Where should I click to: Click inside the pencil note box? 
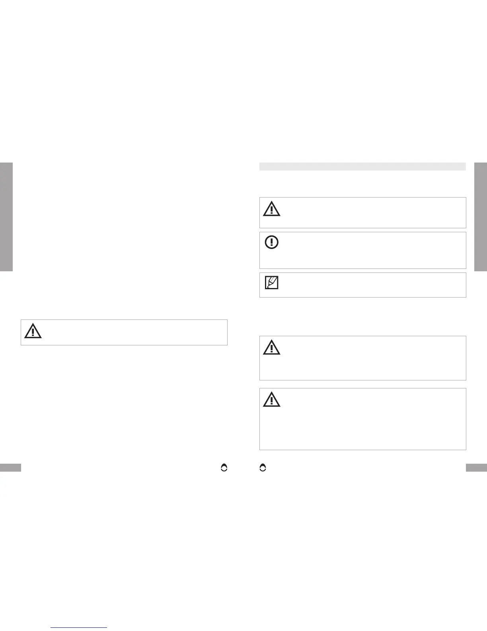pos(370,285)
